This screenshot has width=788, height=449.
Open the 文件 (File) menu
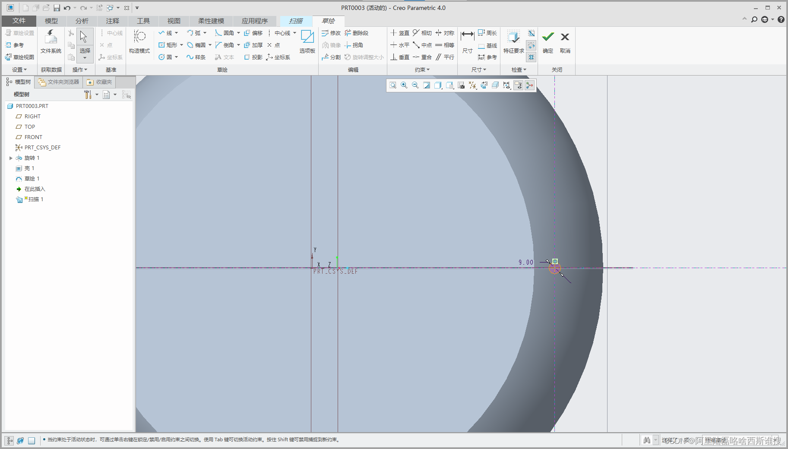point(19,21)
